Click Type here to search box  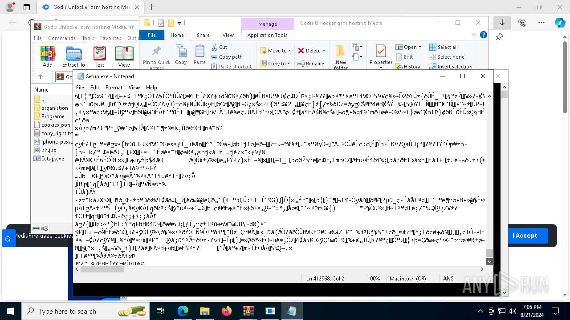point(85,311)
